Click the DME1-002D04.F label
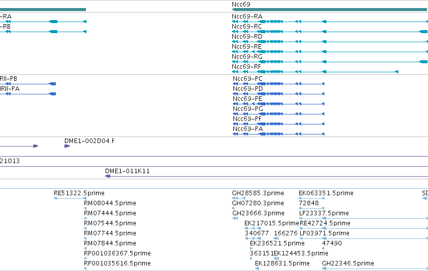 (x=90, y=141)
